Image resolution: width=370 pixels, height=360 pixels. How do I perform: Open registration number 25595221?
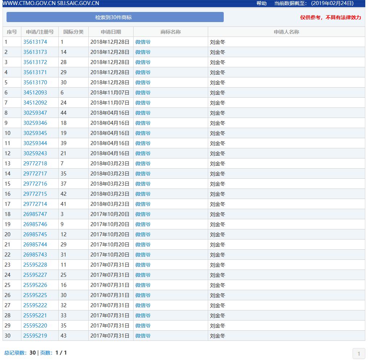pos(35,315)
